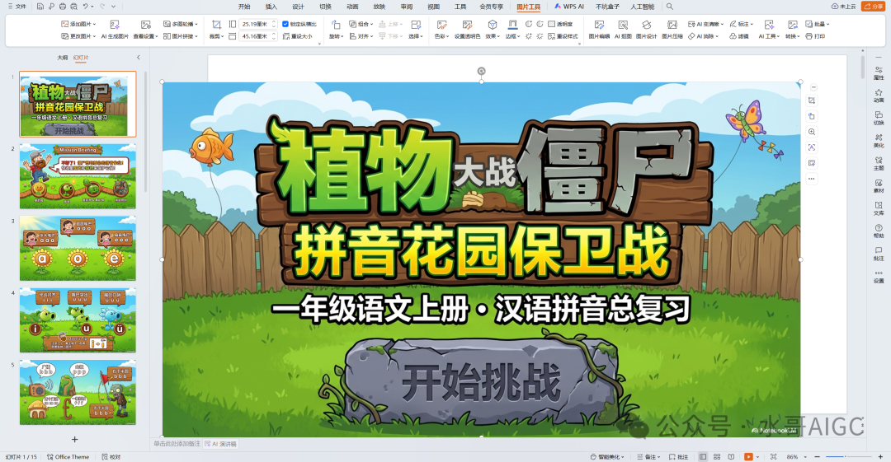
Task: Switch to the 开始 tab
Action: click(244, 7)
